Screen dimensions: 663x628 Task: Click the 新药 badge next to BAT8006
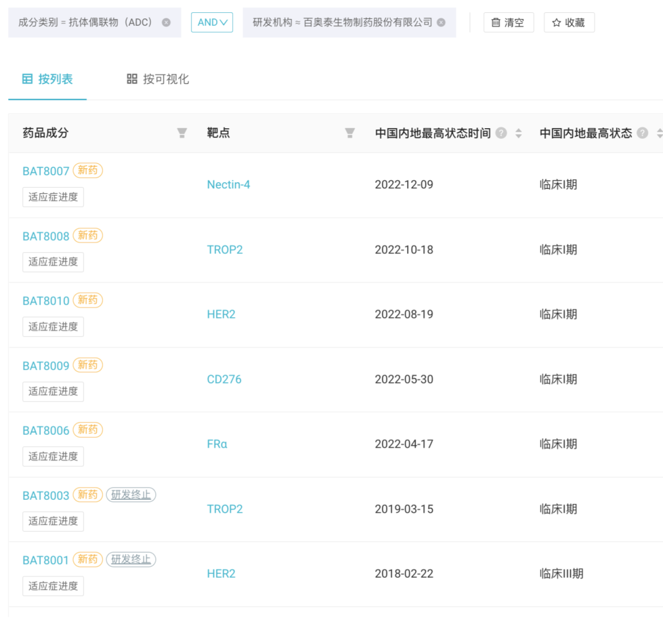coord(88,429)
